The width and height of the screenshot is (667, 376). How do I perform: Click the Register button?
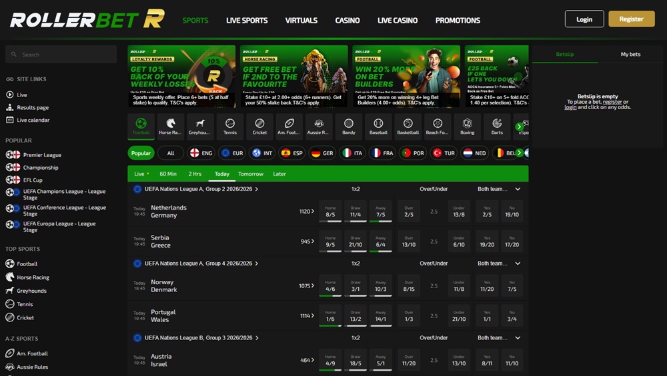pyautogui.click(x=631, y=19)
